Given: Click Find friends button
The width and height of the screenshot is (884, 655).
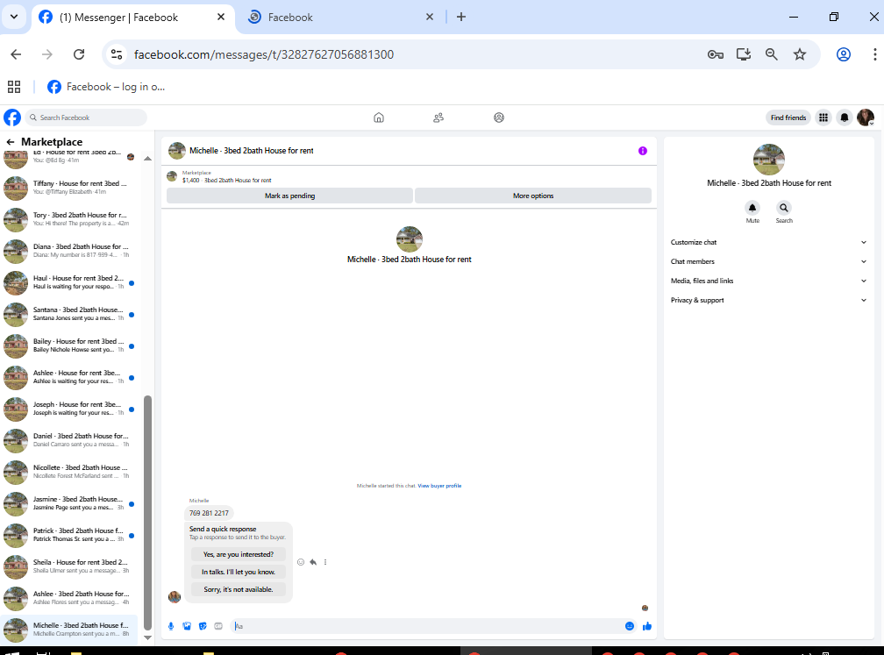Looking at the screenshot, I should click(x=788, y=117).
